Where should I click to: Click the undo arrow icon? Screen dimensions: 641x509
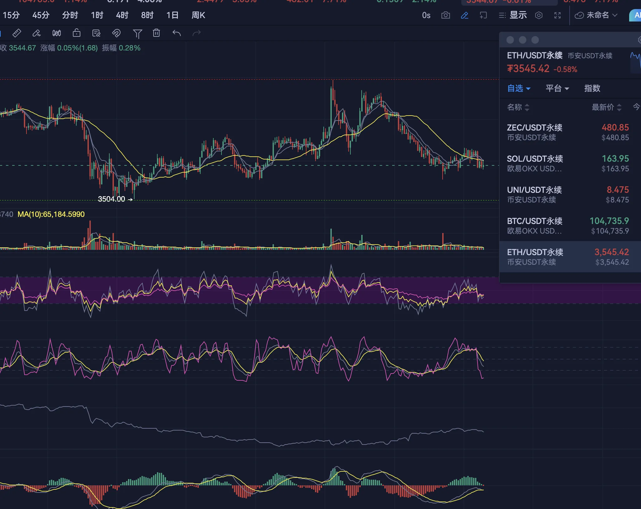(x=177, y=33)
